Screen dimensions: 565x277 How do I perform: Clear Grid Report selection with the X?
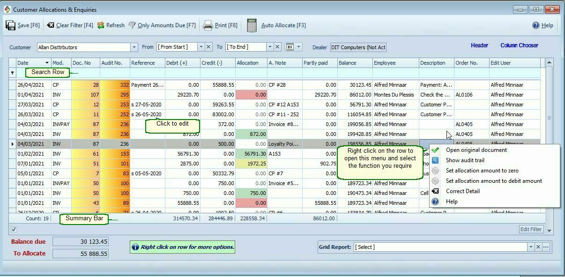coord(538,247)
